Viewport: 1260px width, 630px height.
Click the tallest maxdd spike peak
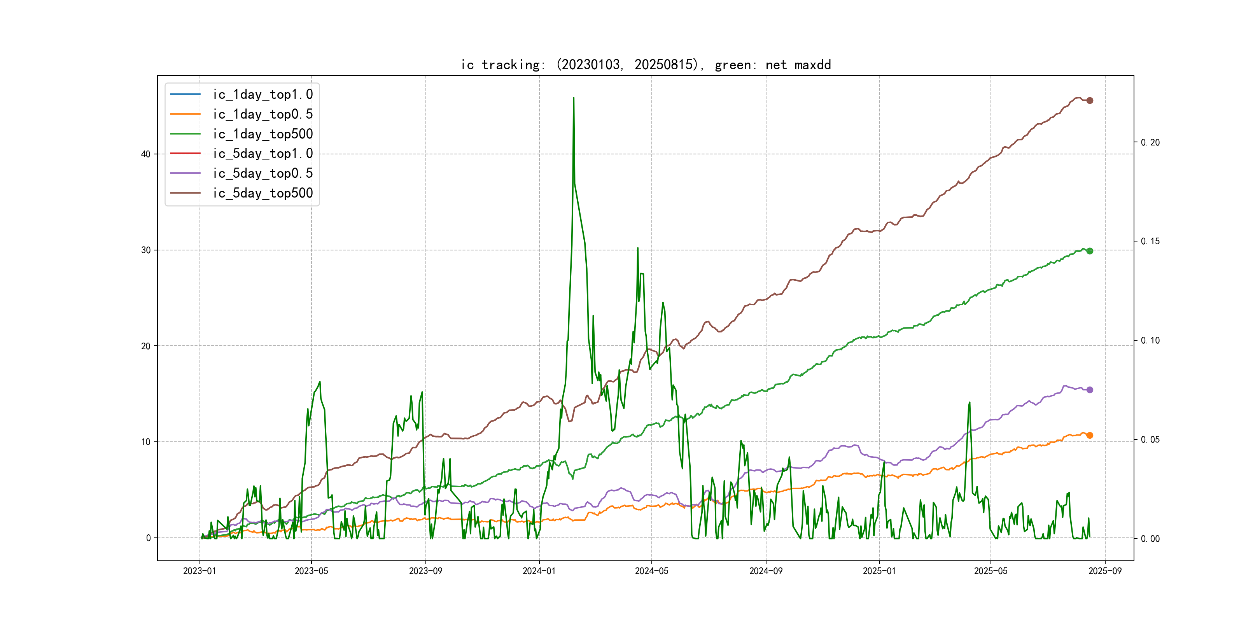point(573,98)
